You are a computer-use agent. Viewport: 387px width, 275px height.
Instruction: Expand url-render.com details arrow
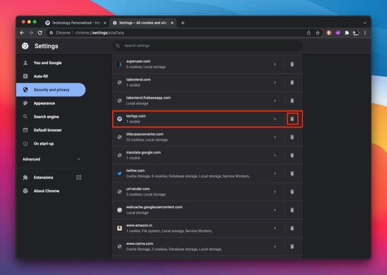275,192
